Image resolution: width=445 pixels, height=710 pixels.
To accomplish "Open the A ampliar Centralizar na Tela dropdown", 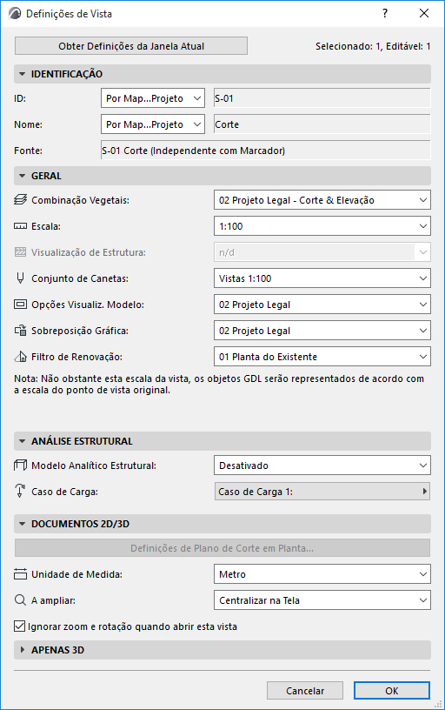I will (322, 600).
